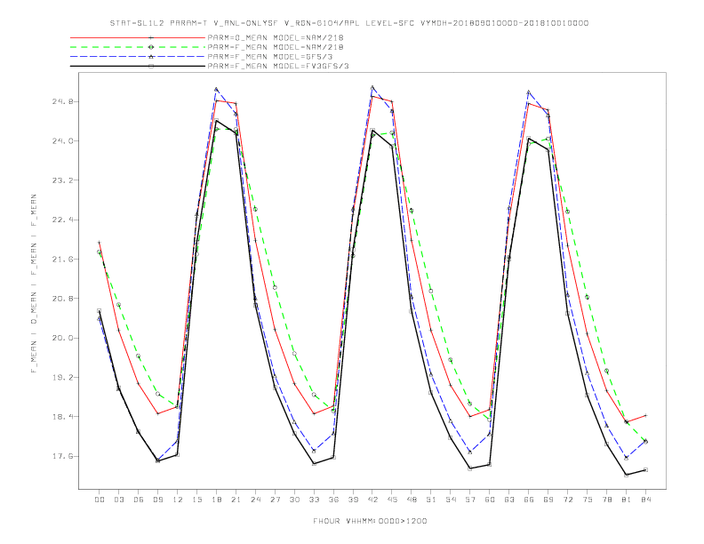Click the x-axis tick label 84

point(646,500)
